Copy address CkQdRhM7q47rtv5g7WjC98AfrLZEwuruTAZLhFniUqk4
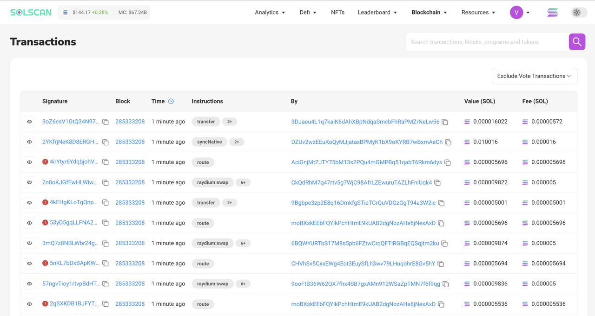 point(437,183)
